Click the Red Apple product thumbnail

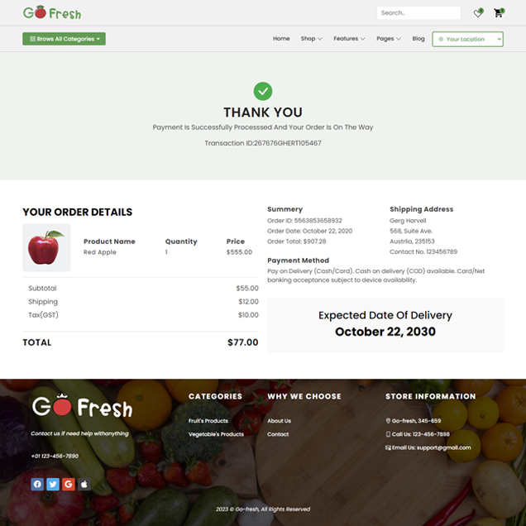point(46,247)
